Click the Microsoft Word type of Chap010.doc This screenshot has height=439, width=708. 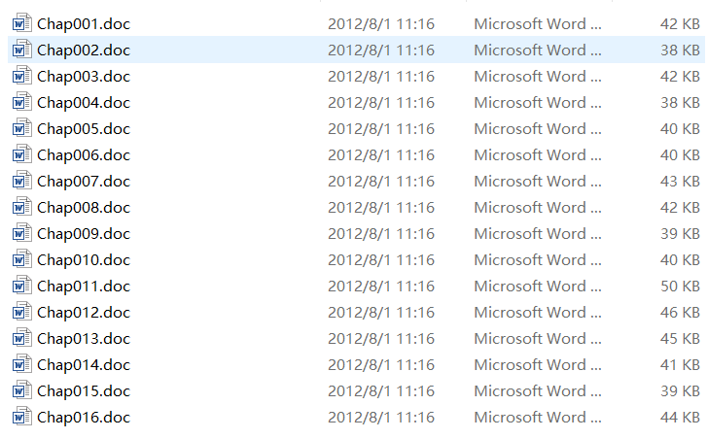click(x=538, y=259)
